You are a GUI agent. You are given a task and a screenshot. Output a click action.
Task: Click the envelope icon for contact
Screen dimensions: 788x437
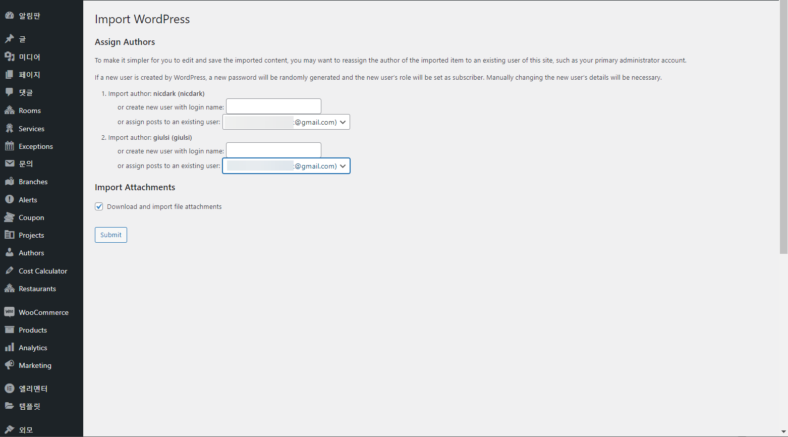click(9, 163)
